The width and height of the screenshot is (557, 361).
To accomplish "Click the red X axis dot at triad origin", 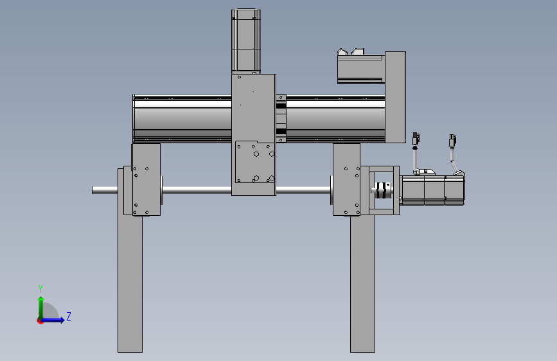I will [x=40, y=321].
